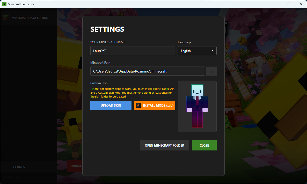
Task: Click the Minecraft Path label
Action: click(x=100, y=63)
